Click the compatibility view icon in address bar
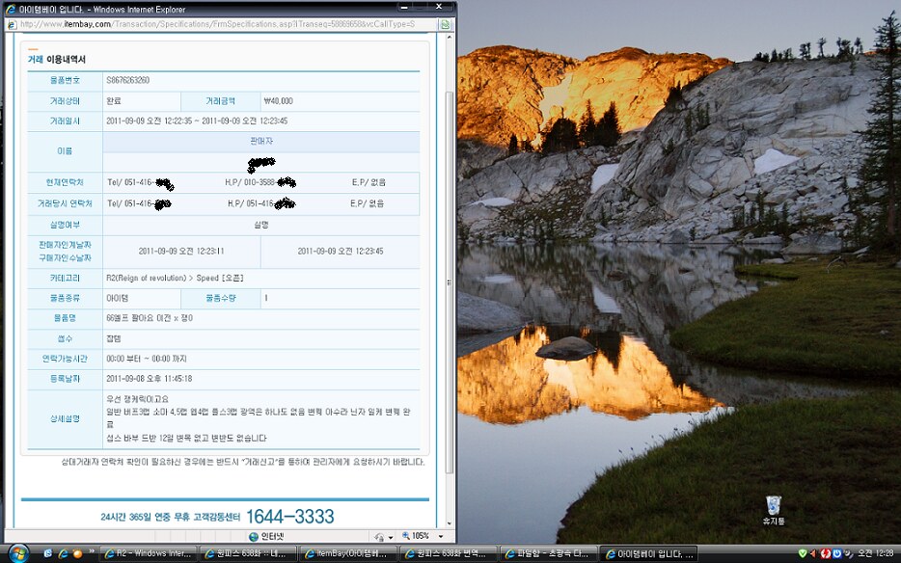 click(x=445, y=24)
